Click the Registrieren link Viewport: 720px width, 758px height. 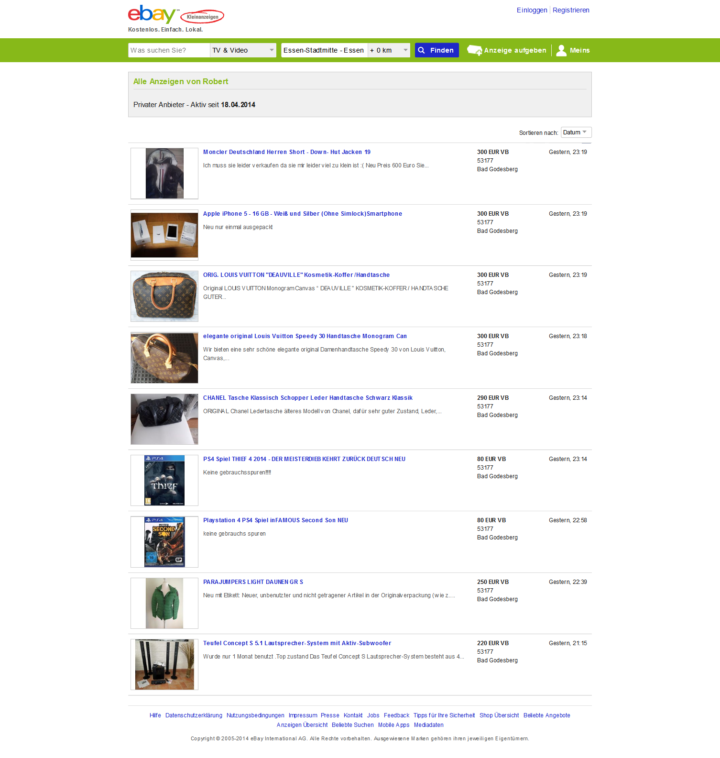point(571,10)
